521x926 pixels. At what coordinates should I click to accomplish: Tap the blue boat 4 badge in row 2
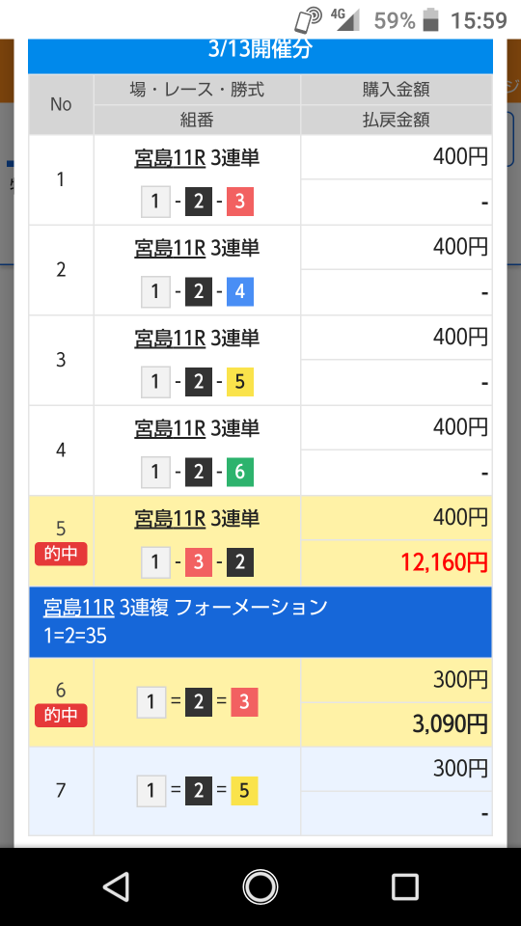coord(240,292)
